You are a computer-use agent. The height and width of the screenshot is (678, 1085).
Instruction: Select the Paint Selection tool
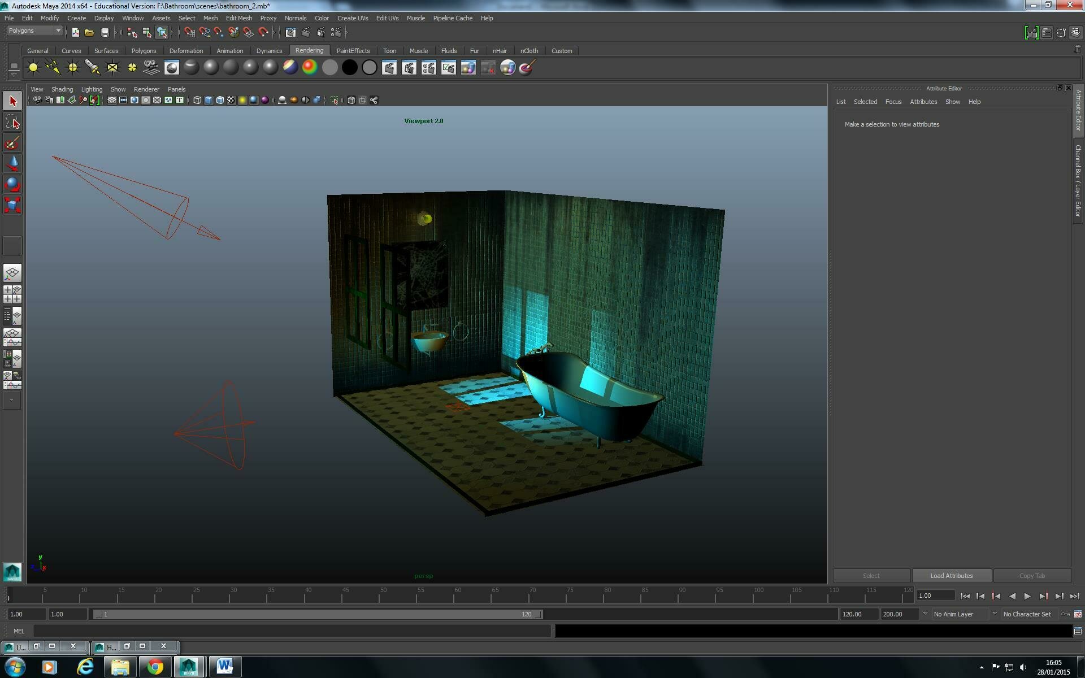point(12,142)
